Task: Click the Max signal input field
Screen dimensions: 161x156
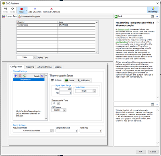Action: pos(66,89)
